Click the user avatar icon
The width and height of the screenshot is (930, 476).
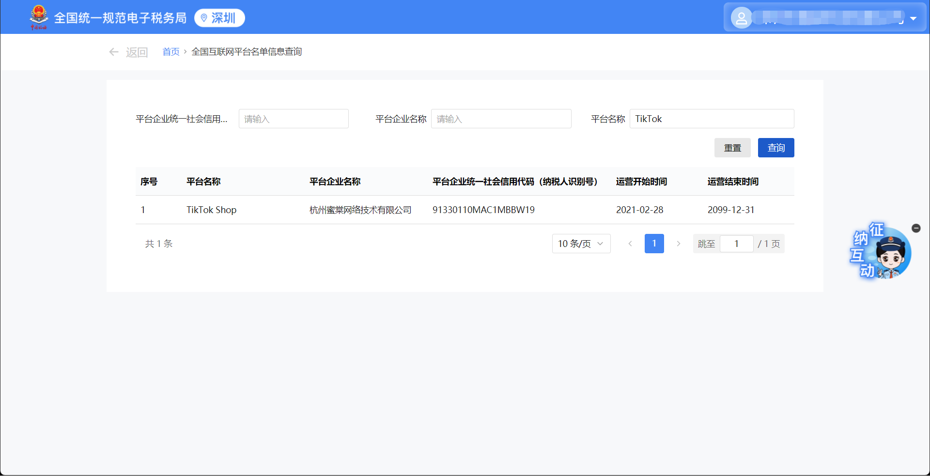tap(741, 18)
